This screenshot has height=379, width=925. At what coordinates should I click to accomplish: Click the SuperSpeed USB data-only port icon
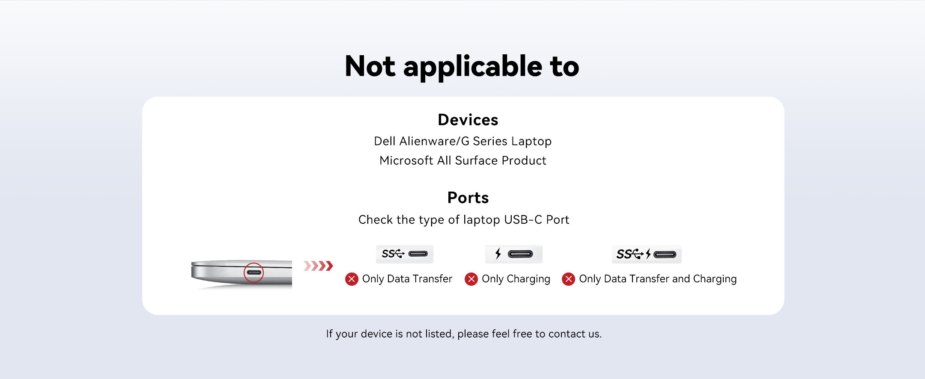(404, 254)
